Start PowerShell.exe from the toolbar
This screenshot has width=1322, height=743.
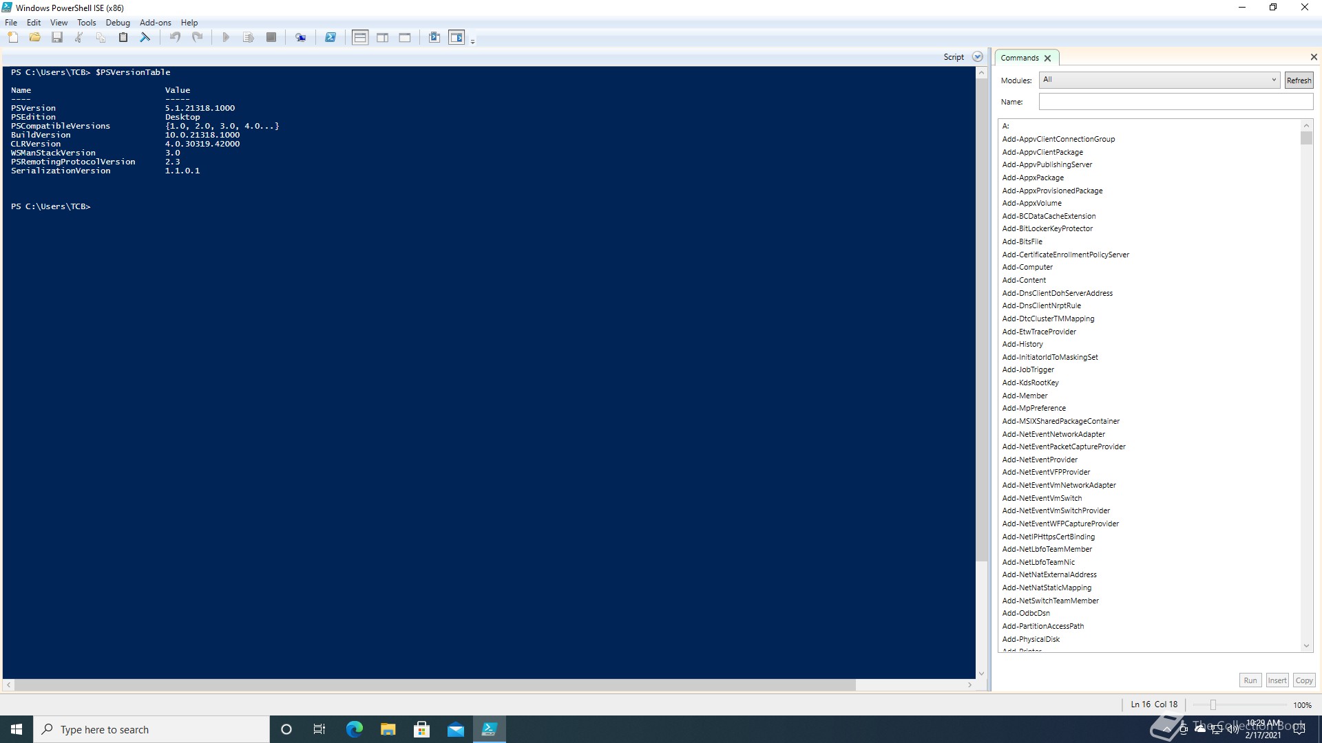(330, 38)
